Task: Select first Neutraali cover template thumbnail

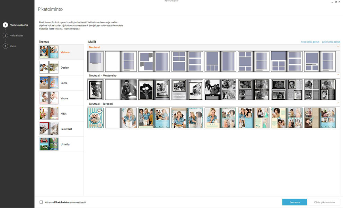Action: point(95,61)
